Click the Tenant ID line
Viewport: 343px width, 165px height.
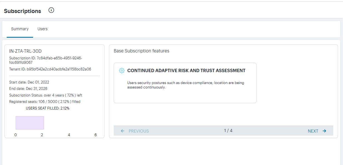point(50,69)
